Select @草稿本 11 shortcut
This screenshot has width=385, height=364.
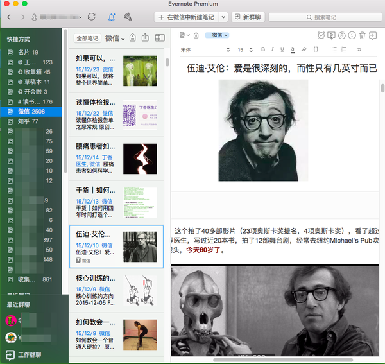point(31,82)
